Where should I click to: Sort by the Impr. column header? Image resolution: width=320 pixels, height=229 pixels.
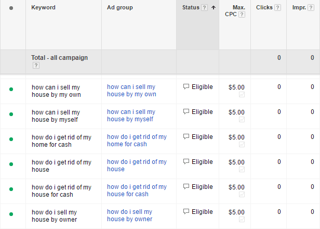point(299,8)
